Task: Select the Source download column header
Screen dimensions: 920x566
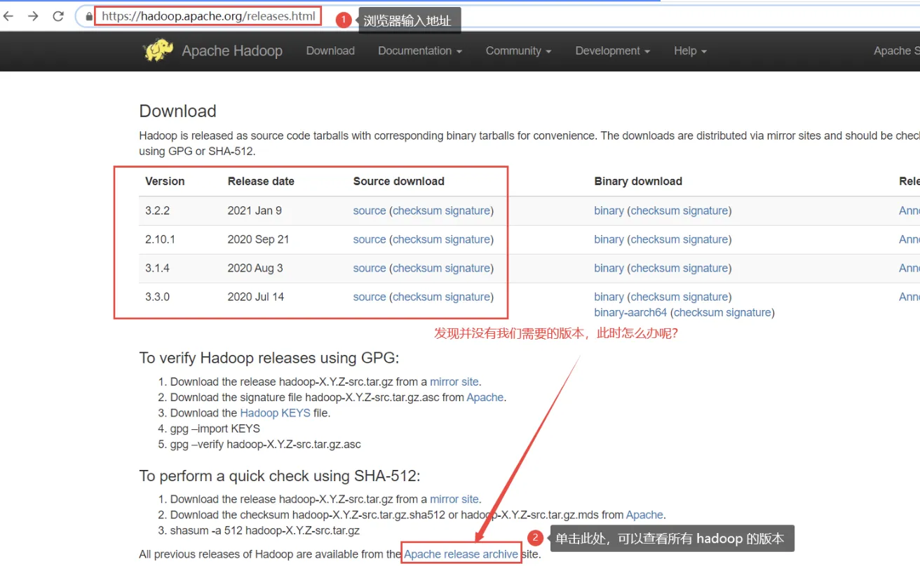Action: (399, 181)
